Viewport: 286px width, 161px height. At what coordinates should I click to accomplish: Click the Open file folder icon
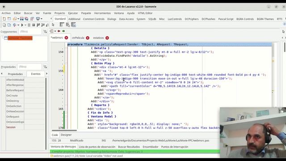click(x=15, y=19)
